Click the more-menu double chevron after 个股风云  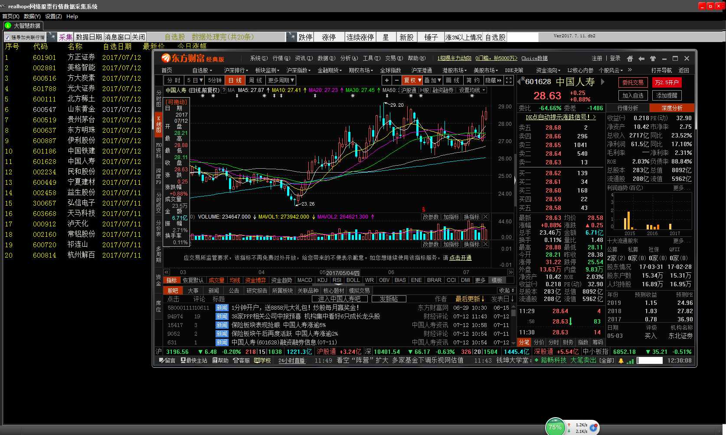pos(630,70)
